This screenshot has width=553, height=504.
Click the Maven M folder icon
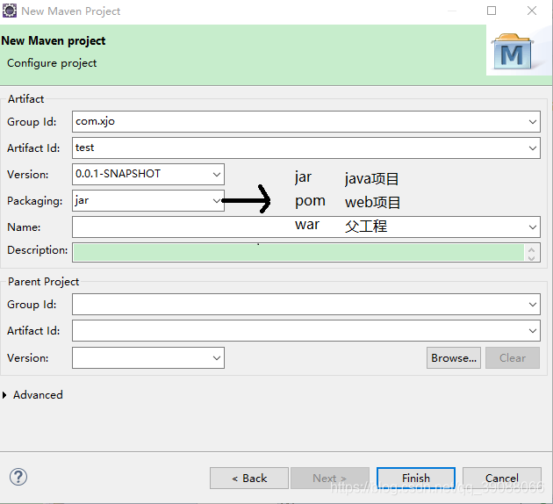tap(513, 52)
